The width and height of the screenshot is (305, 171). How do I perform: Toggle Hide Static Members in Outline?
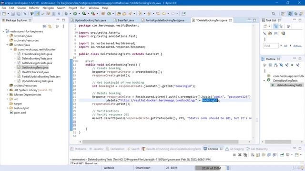tap(287, 65)
